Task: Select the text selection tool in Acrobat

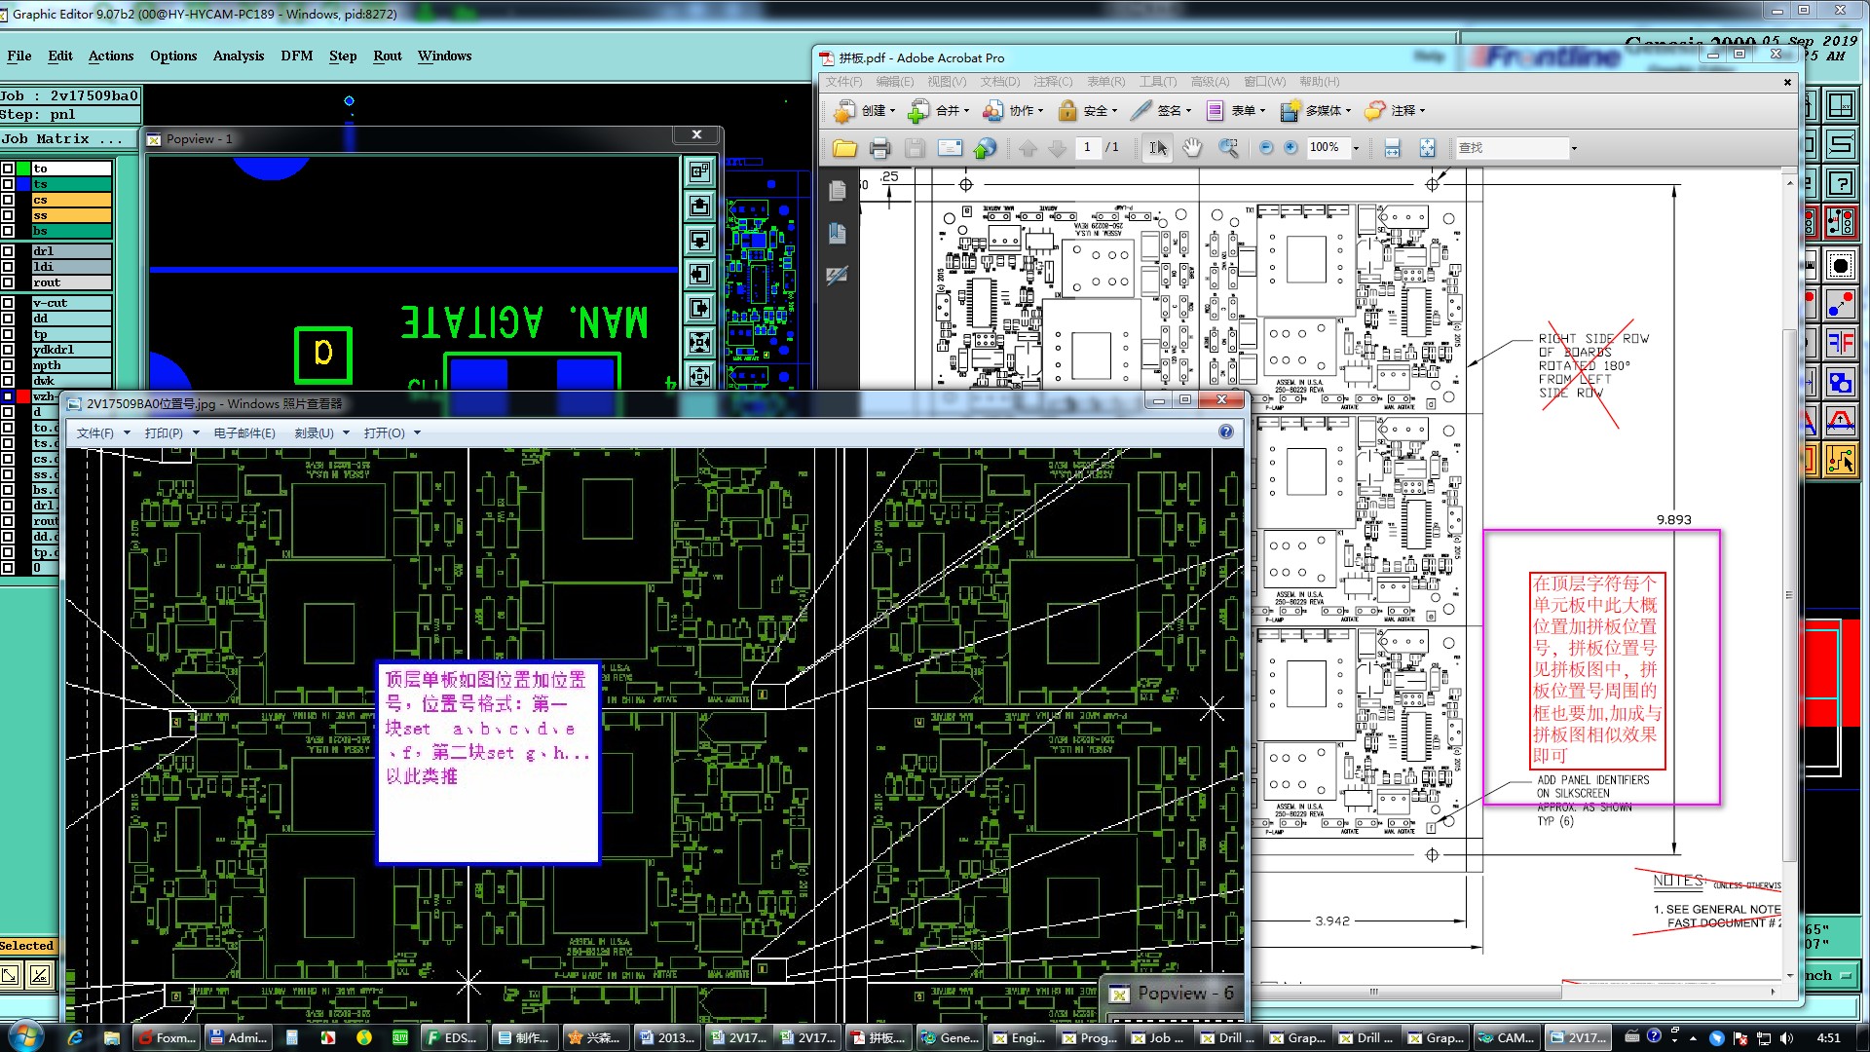Action: 1157,148
